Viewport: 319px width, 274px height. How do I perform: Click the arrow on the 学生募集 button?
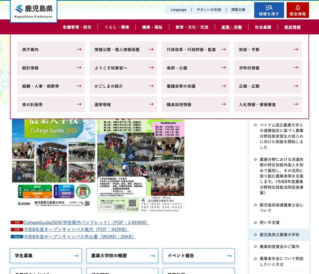click(76, 256)
